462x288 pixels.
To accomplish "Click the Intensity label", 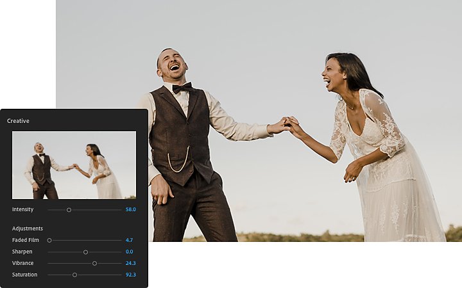I will tap(22, 209).
